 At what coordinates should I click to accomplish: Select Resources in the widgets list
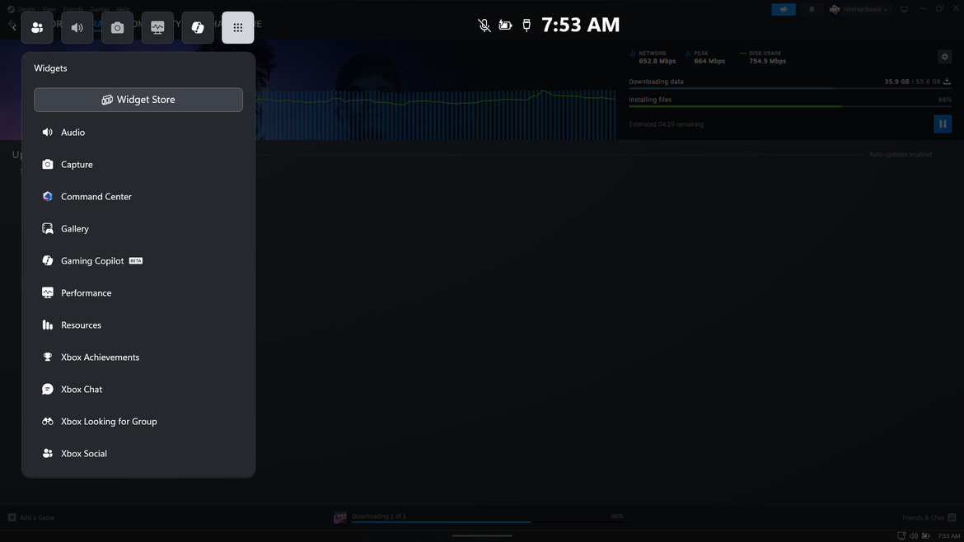click(81, 325)
